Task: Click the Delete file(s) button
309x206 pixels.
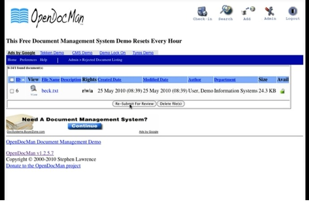Action: coord(171,104)
